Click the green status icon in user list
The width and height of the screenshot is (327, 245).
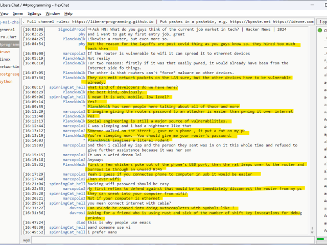[x=320, y=31]
